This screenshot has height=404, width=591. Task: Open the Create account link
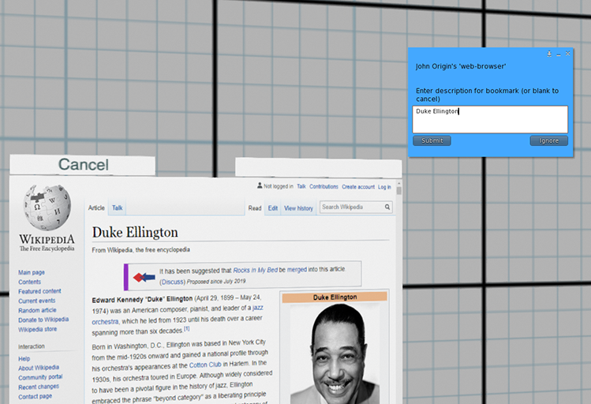[357, 187]
